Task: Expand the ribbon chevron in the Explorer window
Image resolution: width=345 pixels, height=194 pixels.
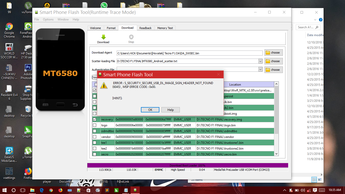Action: (x=315, y=20)
